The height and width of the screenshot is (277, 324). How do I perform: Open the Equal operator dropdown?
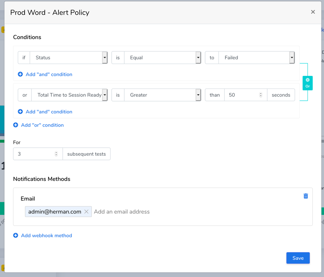pos(163,58)
